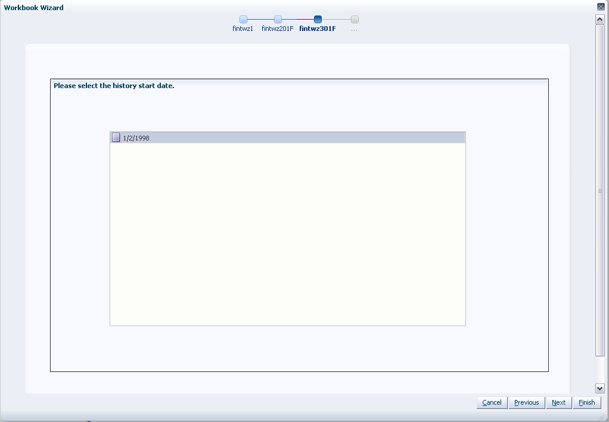Cancel the Workbook Wizard
609x422 pixels.
[x=492, y=402]
